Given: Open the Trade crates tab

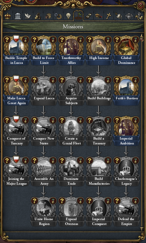Looking at the screenshot, I should (48, 16).
